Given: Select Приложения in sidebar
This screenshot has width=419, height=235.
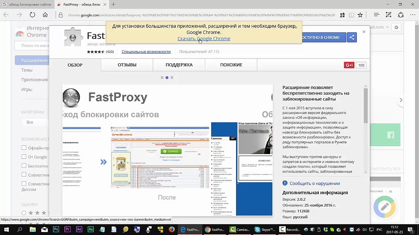Looking at the screenshot, I should tap(35, 80).
